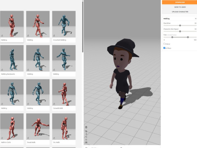Click the video camera icon in viewport
Screen dimensions: 197x148
pyautogui.click(x=86, y=142)
